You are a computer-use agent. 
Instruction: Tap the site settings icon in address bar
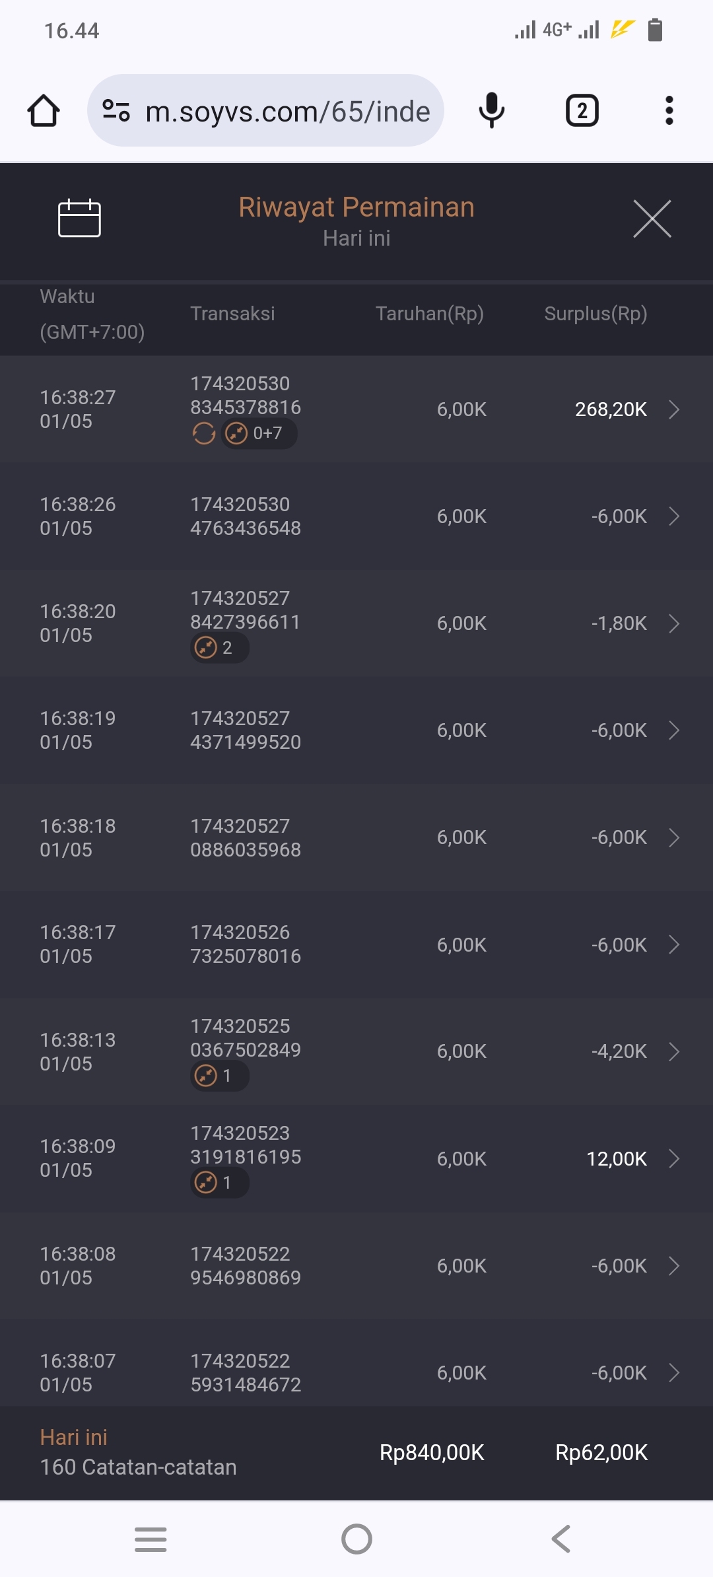pos(116,110)
